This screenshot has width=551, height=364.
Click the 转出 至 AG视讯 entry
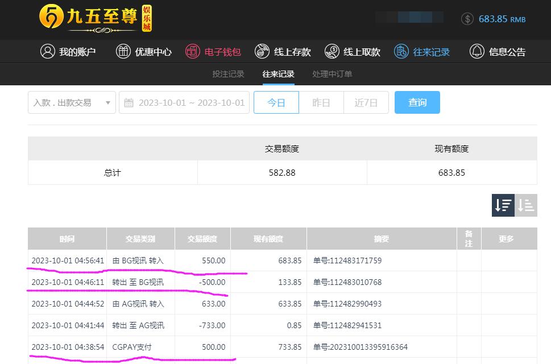pos(138,325)
